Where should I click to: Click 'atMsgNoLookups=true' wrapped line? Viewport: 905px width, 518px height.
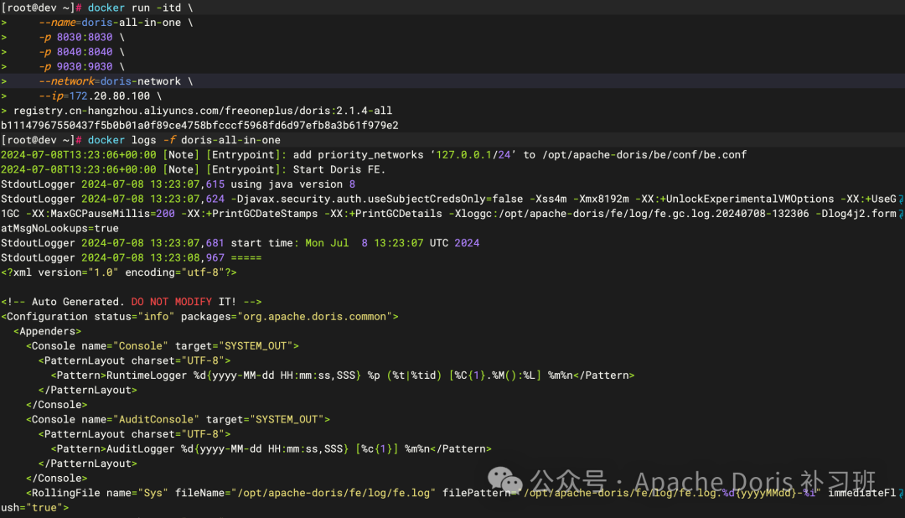(59, 228)
